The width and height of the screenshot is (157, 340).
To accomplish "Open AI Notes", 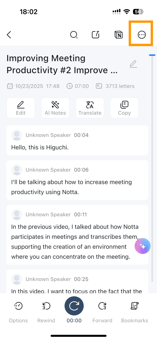I will (55, 108).
